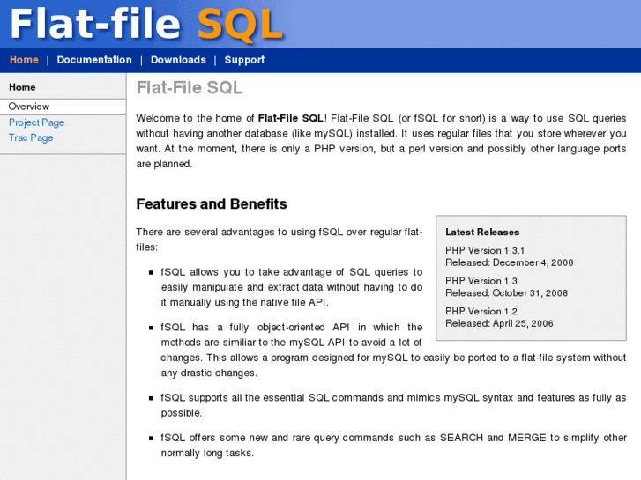Screen dimensions: 641x480
Task: Click bullet about manipulating and extracting data
Action: (x=292, y=287)
